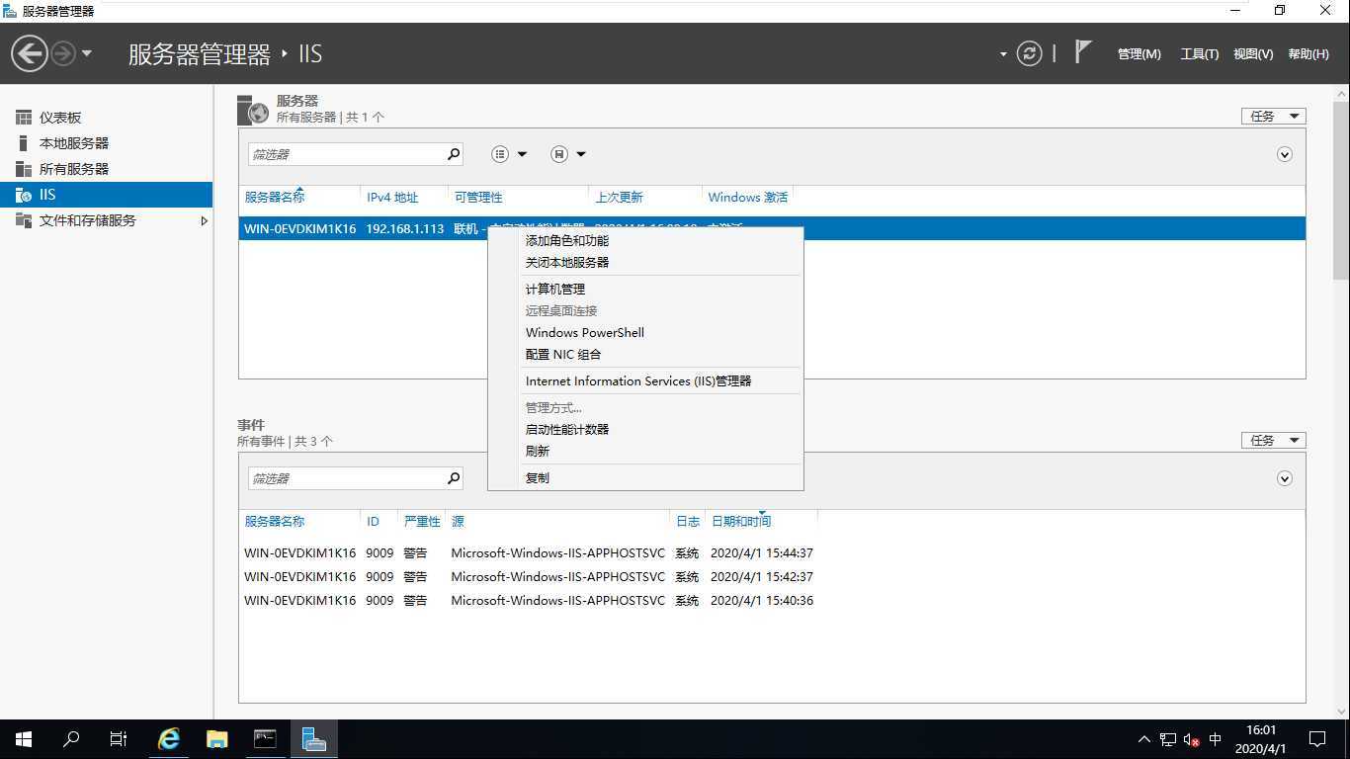Open Internet Information Services (IIS)管理器 entry
1350x759 pixels.
click(x=645, y=380)
